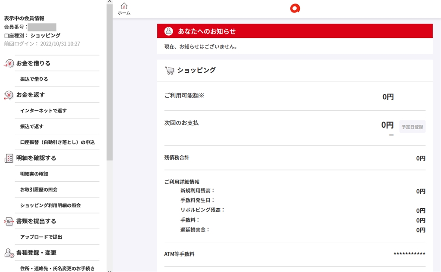Click the 各種登録・変更 heading
This screenshot has height=272, width=441.
coord(36,253)
